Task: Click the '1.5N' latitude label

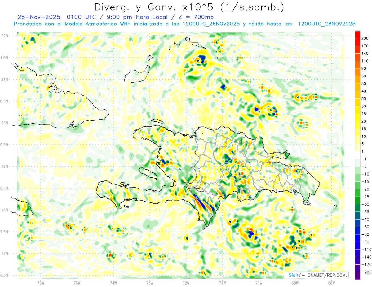Action: point(4,58)
